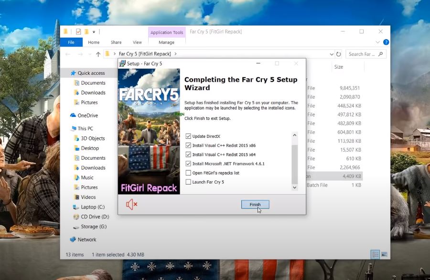Mute installer music via speaker icon
430x280 pixels.
(x=131, y=204)
